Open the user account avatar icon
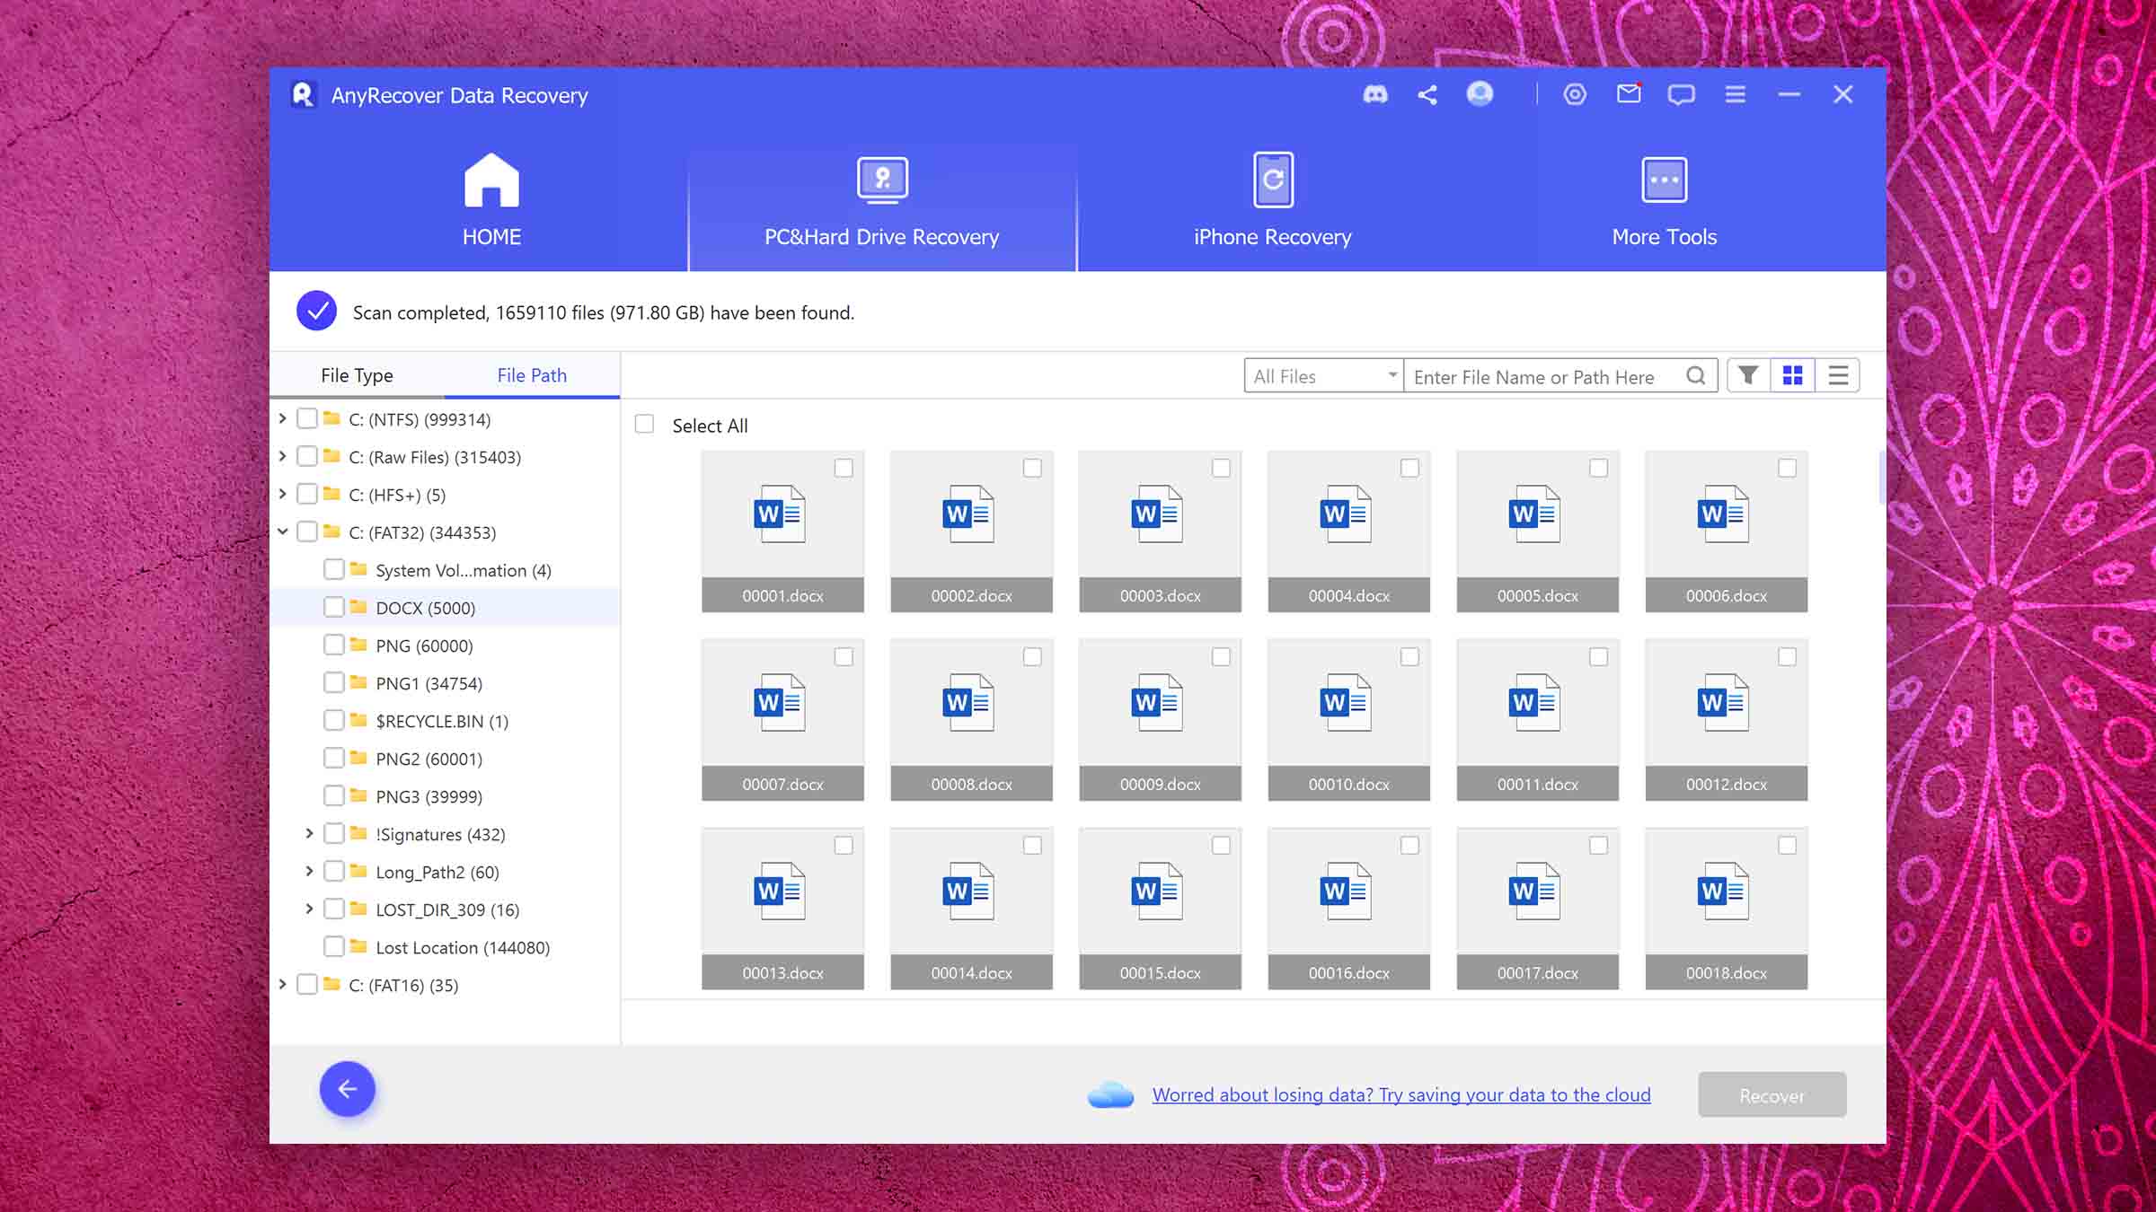The image size is (2156, 1212). pyautogui.click(x=1480, y=93)
